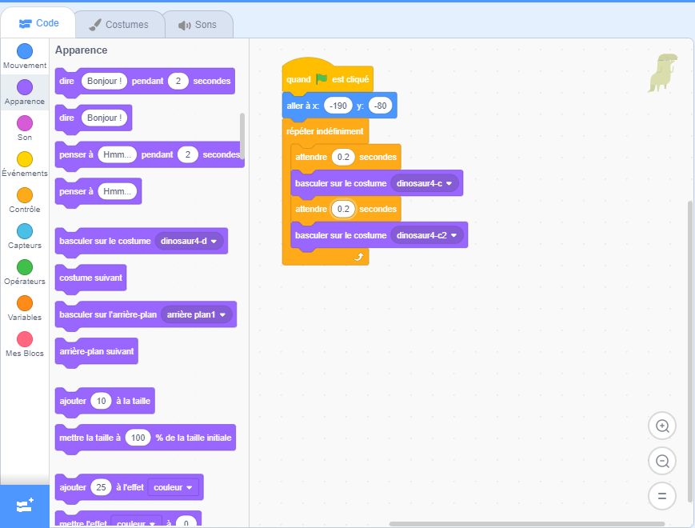Select the Son category circle

[x=25, y=123]
